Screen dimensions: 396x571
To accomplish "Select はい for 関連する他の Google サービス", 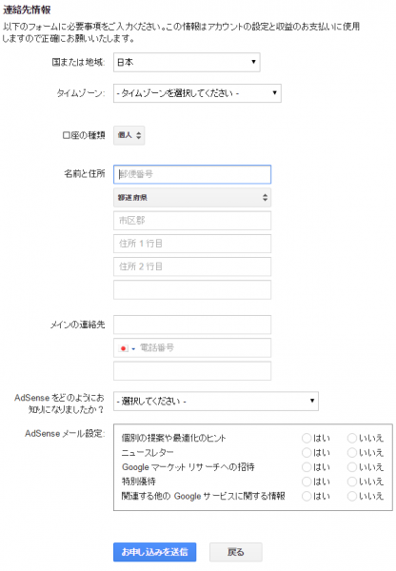I will 307,497.
